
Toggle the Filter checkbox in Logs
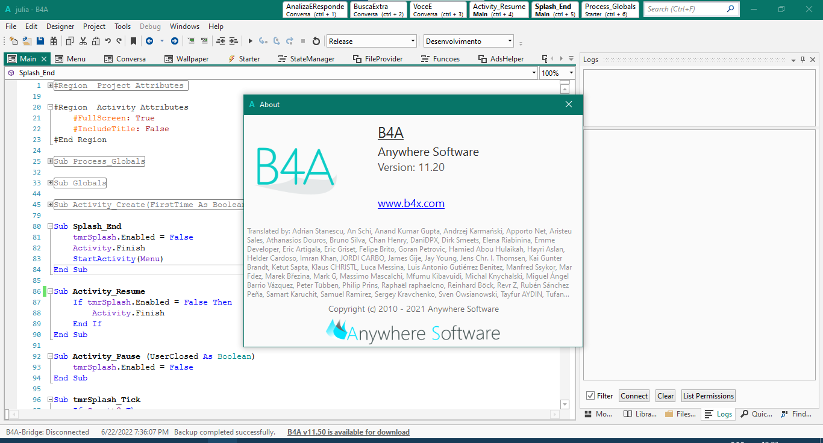590,395
